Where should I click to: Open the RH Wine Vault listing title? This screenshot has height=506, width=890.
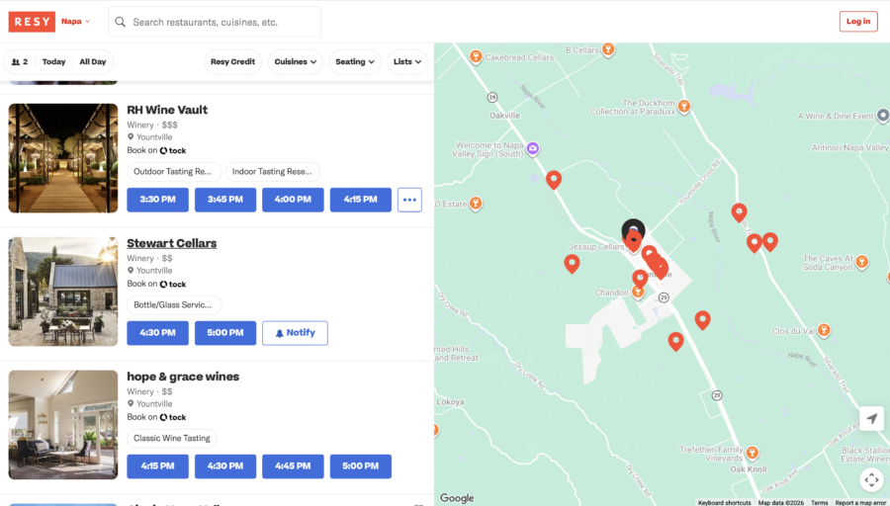[167, 110]
